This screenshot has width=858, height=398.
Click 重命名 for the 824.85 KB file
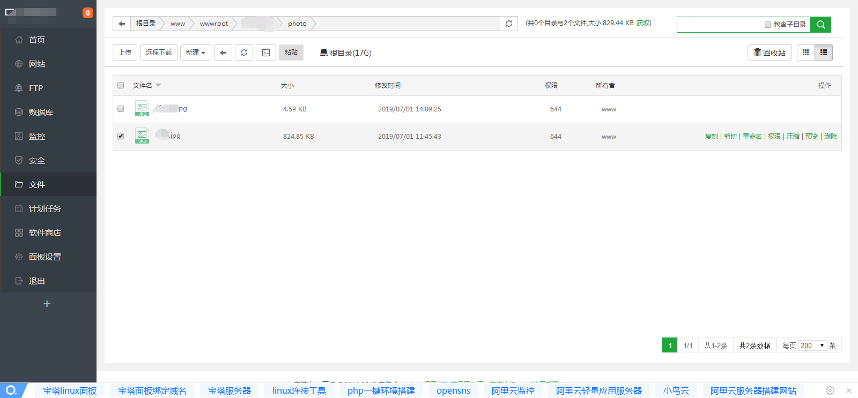click(x=752, y=137)
